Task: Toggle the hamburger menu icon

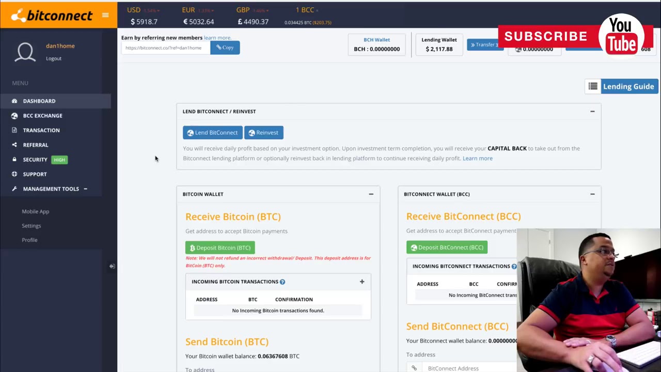Action: click(105, 15)
